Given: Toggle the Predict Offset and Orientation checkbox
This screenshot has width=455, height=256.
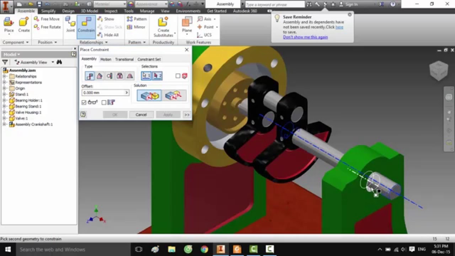Looking at the screenshot, I should pos(104,102).
